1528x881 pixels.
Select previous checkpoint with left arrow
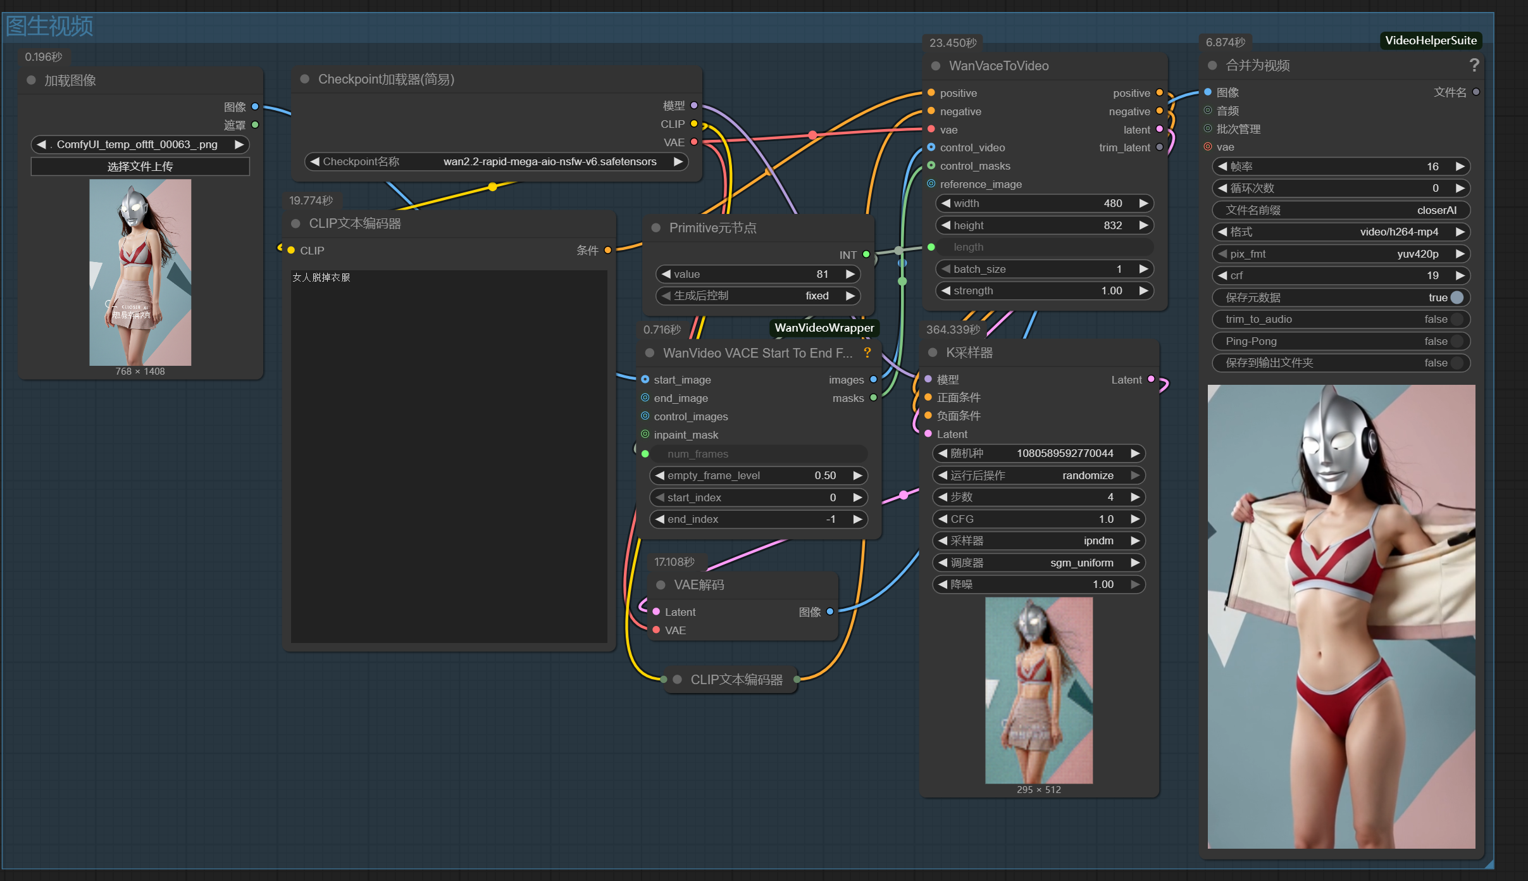click(314, 161)
